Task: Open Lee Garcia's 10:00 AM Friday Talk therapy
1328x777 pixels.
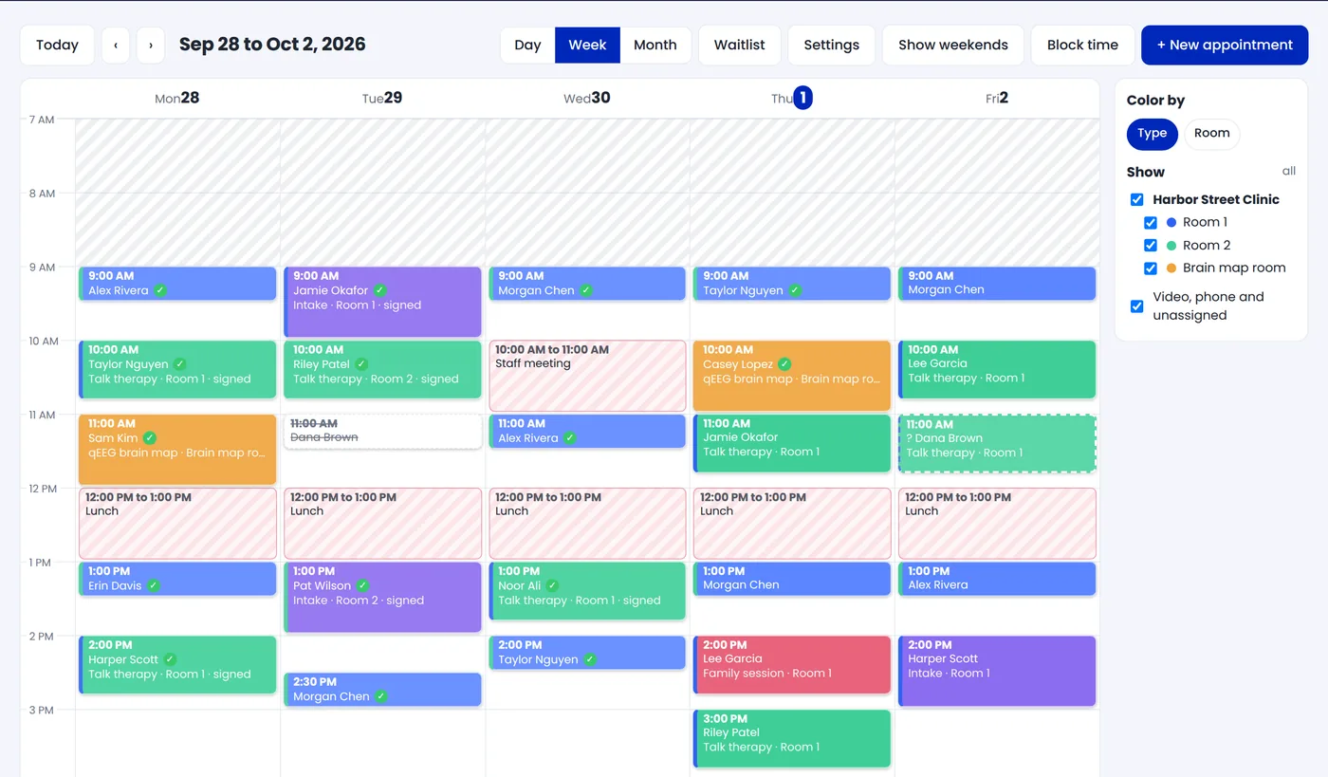Action: click(997, 369)
